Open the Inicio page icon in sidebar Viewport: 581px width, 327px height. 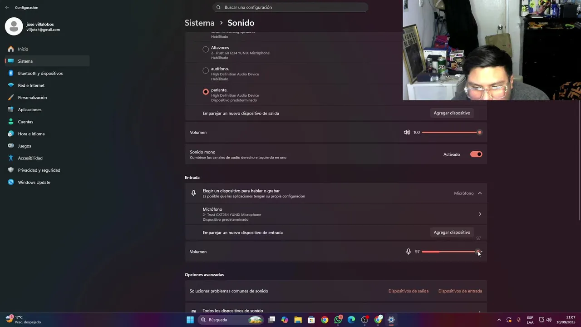10,49
